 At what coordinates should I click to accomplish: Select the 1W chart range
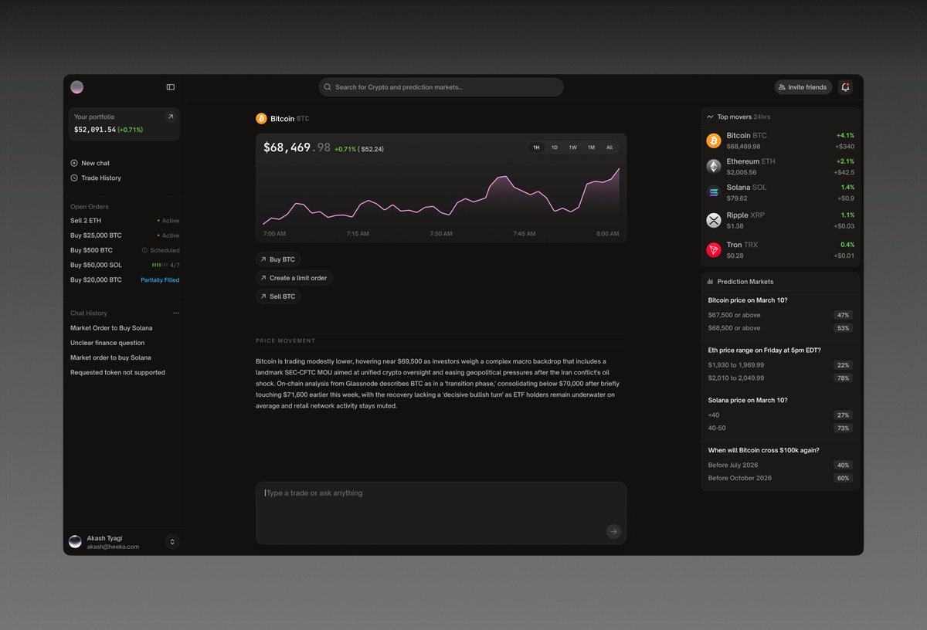tap(572, 147)
